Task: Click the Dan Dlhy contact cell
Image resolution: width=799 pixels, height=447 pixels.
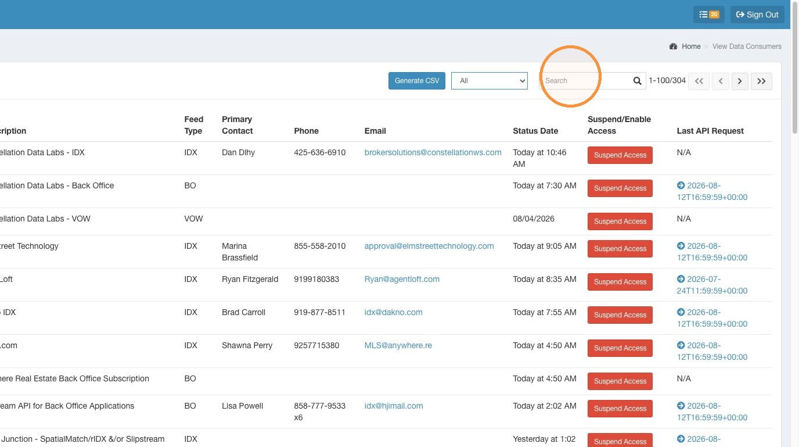Action: [x=238, y=152]
